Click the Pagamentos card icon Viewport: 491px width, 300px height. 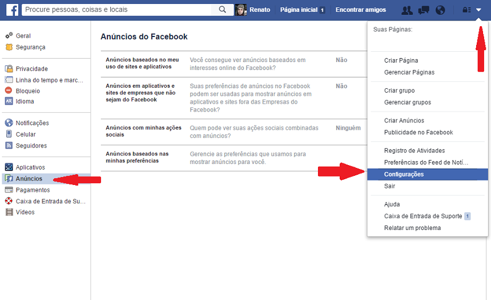pyautogui.click(x=9, y=190)
